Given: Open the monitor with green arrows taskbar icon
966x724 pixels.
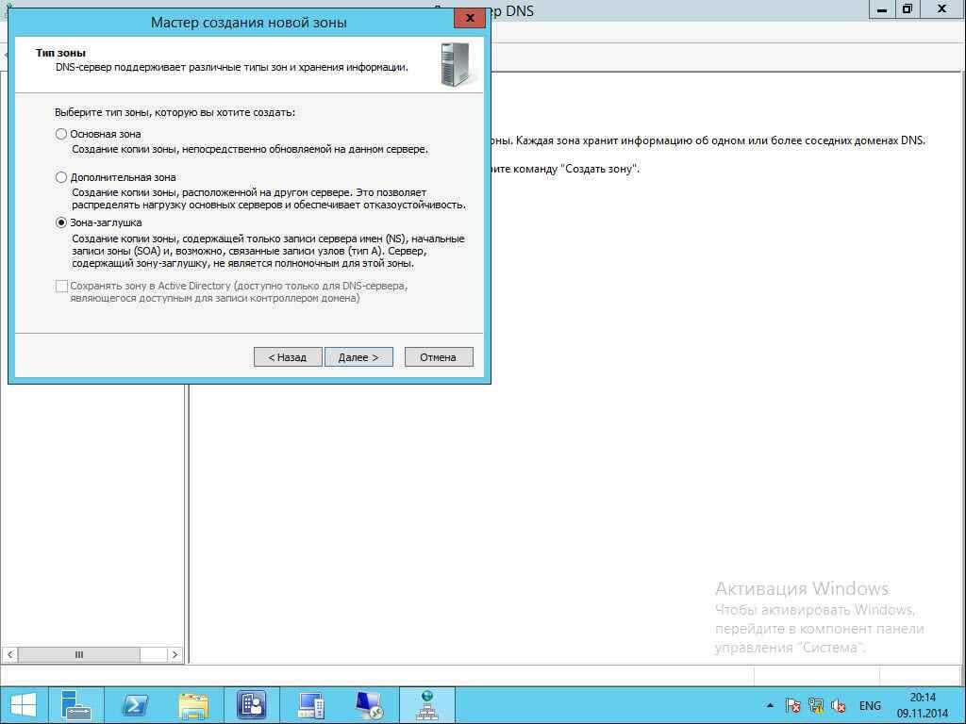Looking at the screenshot, I should click(369, 704).
